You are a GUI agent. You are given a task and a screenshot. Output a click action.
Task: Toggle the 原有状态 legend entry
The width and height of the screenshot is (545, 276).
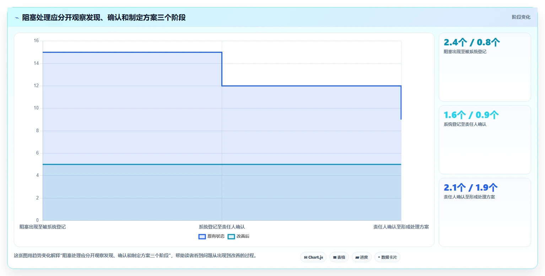(x=211, y=236)
